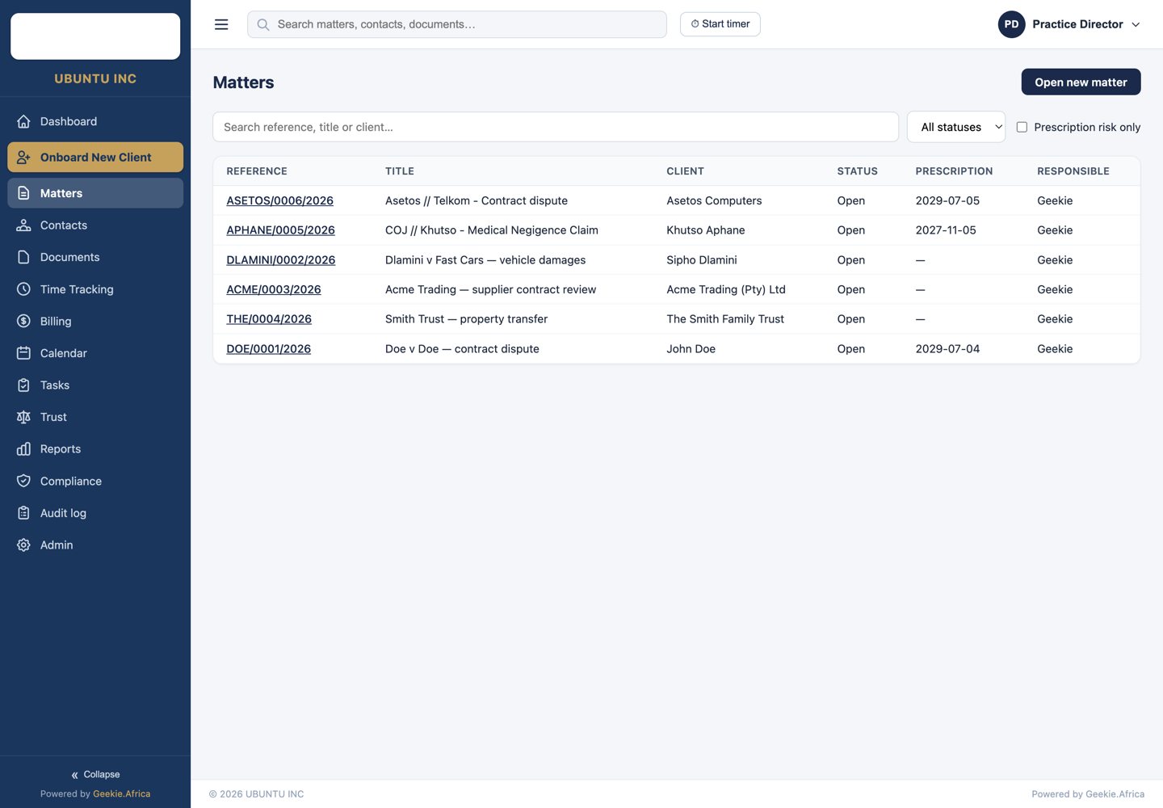Enable Prescription risk only checkbox
Screen dimensions: 1163x808
[x=1022, y=127]
